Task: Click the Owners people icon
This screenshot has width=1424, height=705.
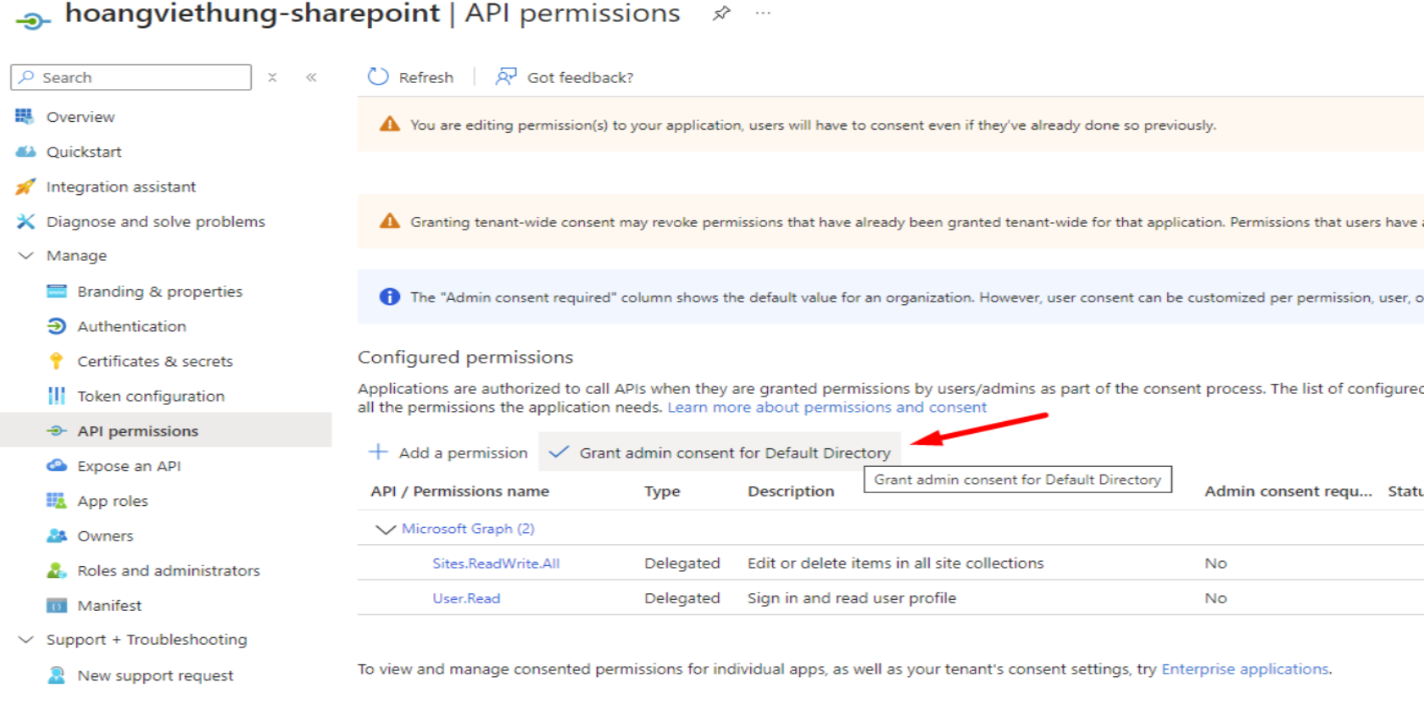Action: tap(57, 536)
